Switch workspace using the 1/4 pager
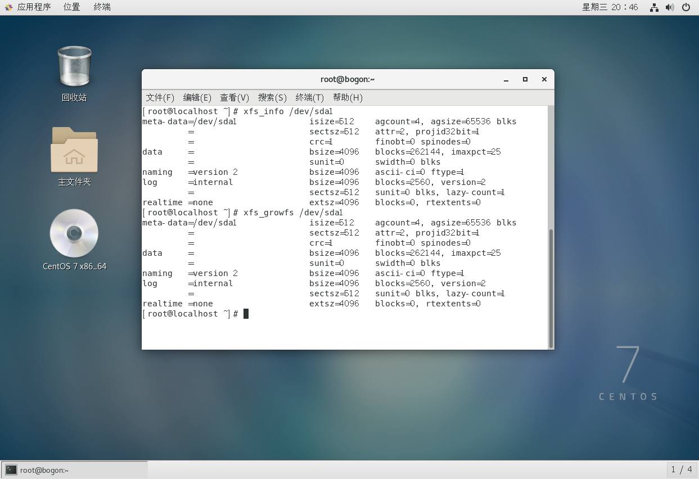This screenshot has width=699, height=479. [x=682, y=469]
